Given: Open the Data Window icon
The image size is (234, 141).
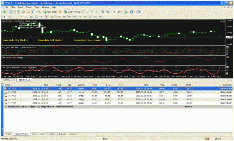Looking at the screenshot, I should (x=24, y=12).
